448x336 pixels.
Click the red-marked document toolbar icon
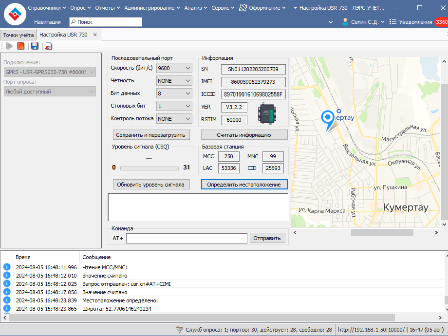click(x=48, y=46)
